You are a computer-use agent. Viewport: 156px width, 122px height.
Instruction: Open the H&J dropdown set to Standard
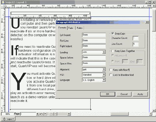point(104,75)
